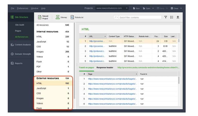Viewport: 198px width, 116px height.
Task: Click the Close project icon
Action: coord(172,8)
